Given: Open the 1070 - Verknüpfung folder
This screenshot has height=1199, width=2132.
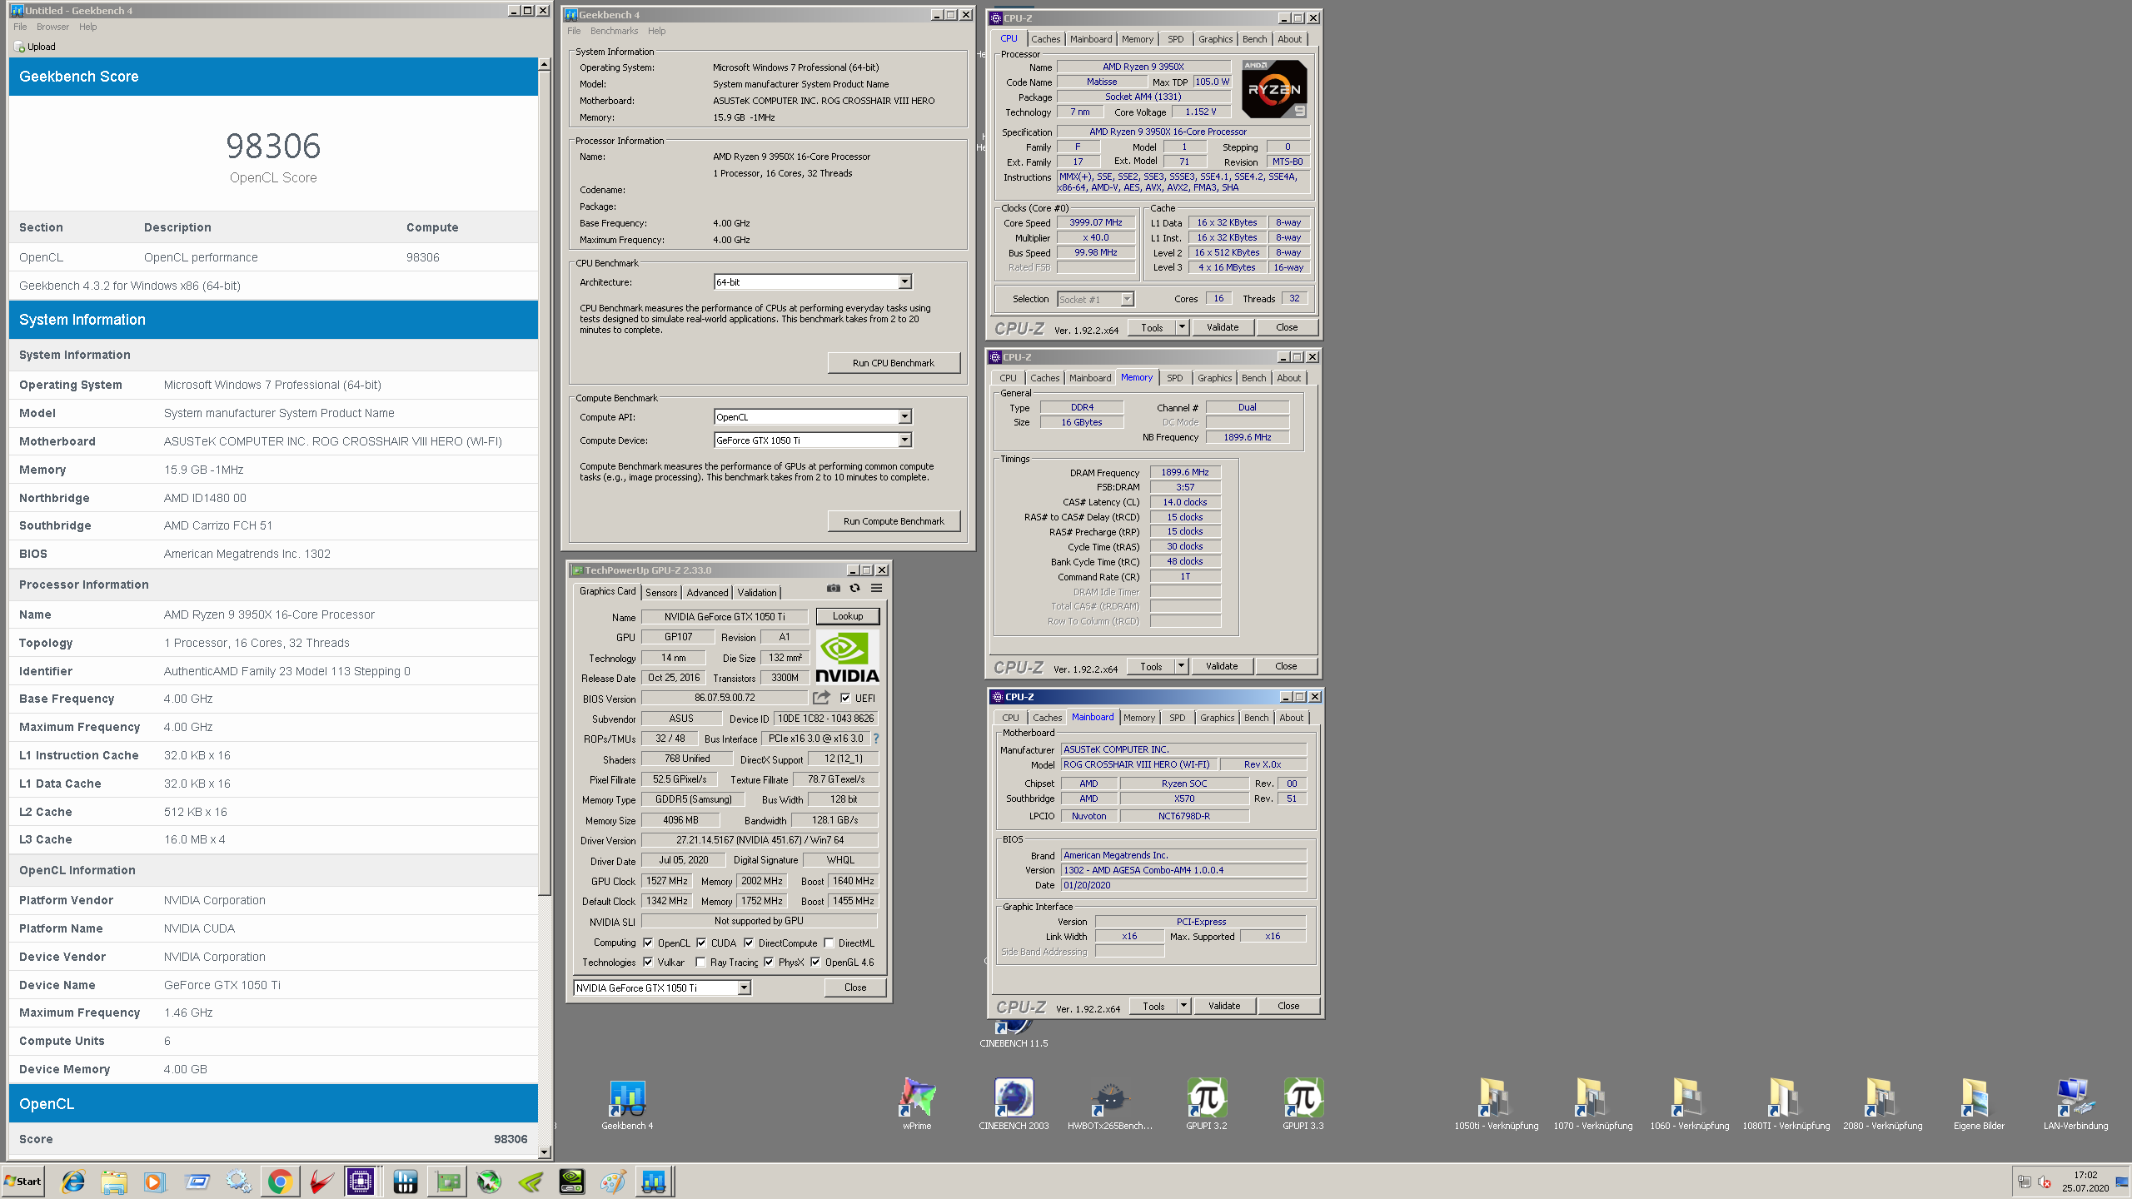Looking at the screenshot, I should [1592, 1105].
